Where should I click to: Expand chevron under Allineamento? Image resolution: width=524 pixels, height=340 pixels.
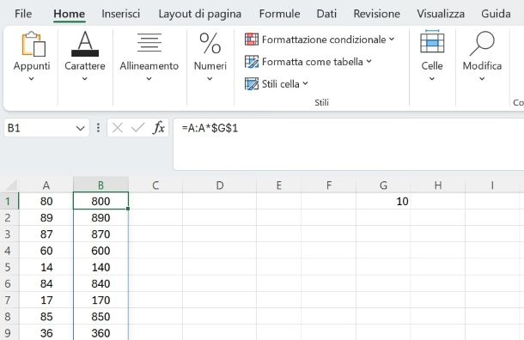(149, 79)
